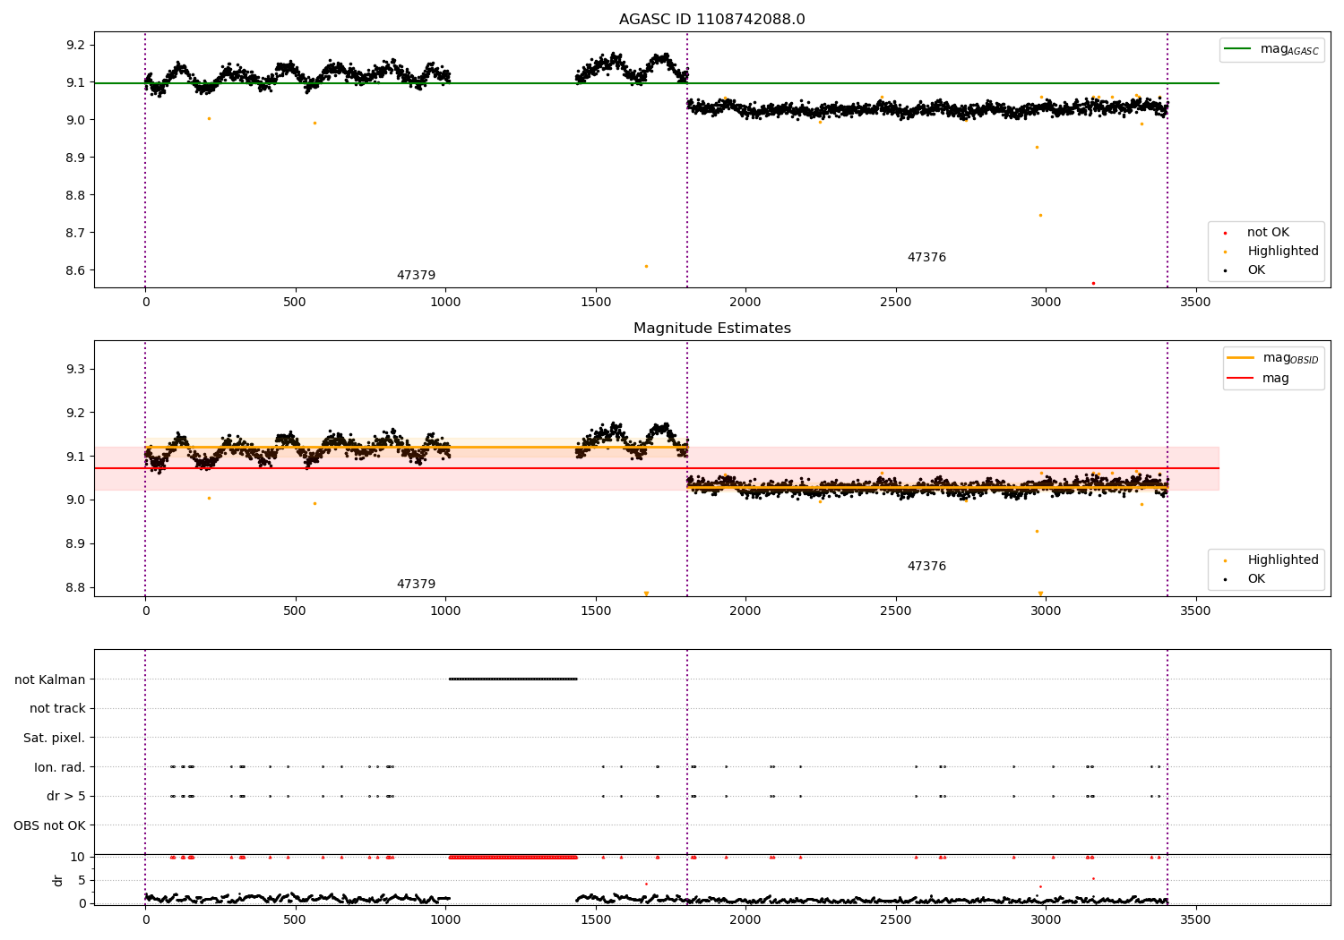Click the 47376 label in Magnitude Estimates plot
This screenshot has height=940, width=1344.
pos(926,567)
